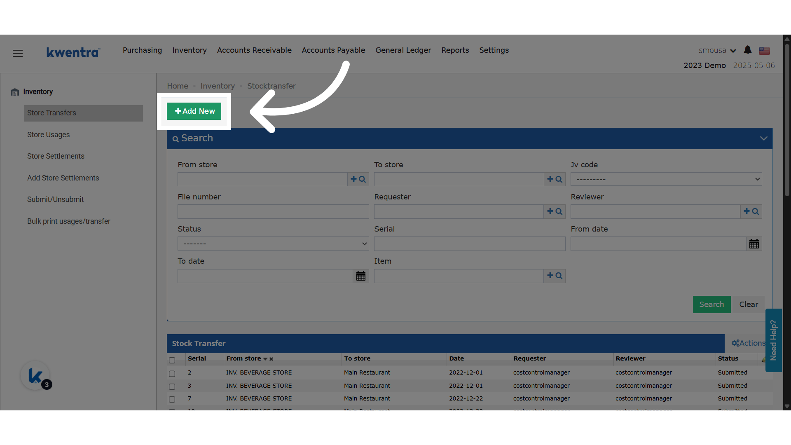Click the Clear button
The image size is (791, 445).
click(x=749, y=304)
